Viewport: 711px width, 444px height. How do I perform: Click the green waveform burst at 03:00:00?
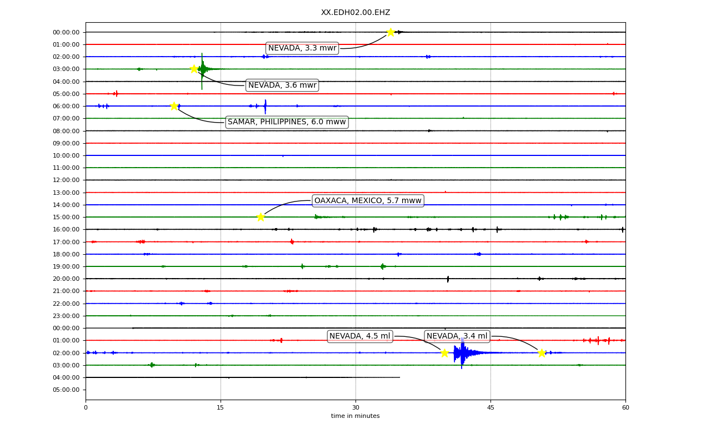pos(203,69)
